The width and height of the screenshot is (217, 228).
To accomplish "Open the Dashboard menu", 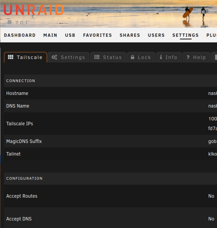I will [20, 35].
